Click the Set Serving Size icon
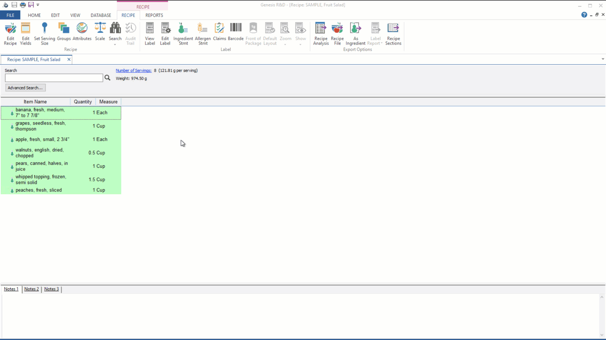Viewport: 606px width, 340px height. [44, 34]
